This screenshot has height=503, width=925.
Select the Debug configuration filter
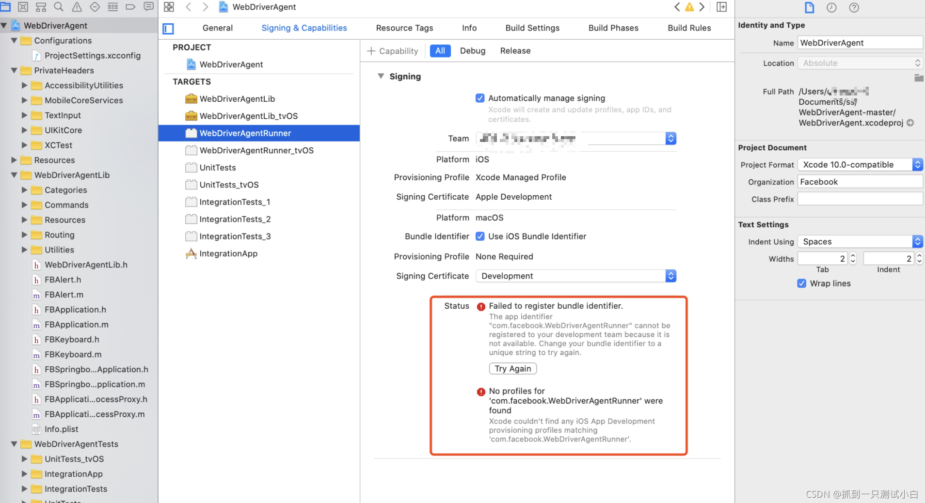point(472,51)
